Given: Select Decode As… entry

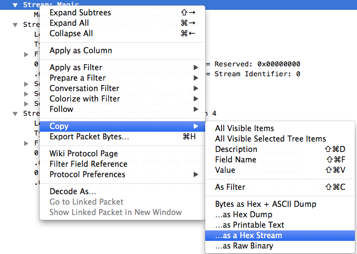Looking at the screenshot, I should tap(122, 191).
